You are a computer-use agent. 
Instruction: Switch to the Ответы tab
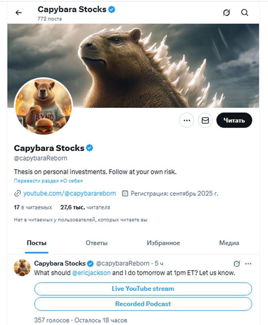coord(96,243)
